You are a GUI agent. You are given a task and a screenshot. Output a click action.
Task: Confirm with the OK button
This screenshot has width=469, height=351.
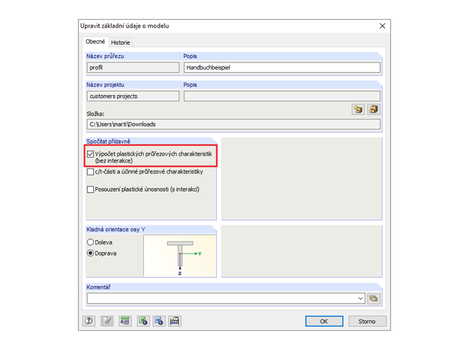click(x=324, y=321)
